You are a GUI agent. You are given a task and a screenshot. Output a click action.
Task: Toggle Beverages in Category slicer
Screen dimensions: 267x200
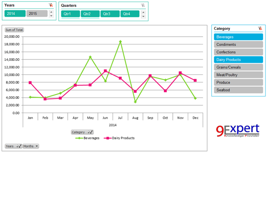point(238,37)
